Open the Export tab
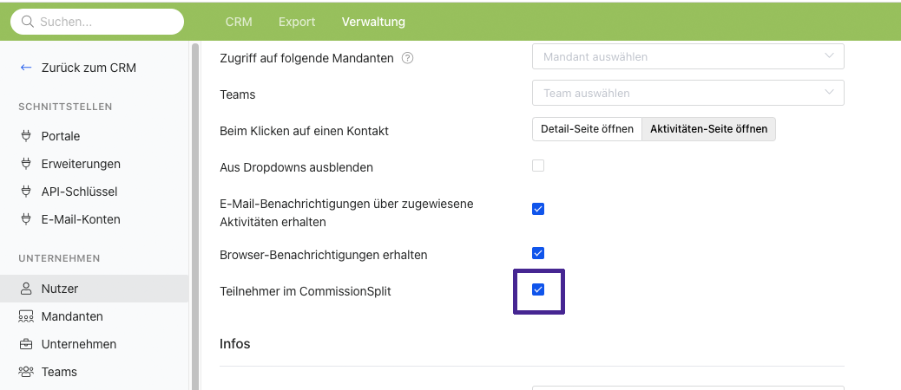This screenshot has width=901, height=390. 297,22
